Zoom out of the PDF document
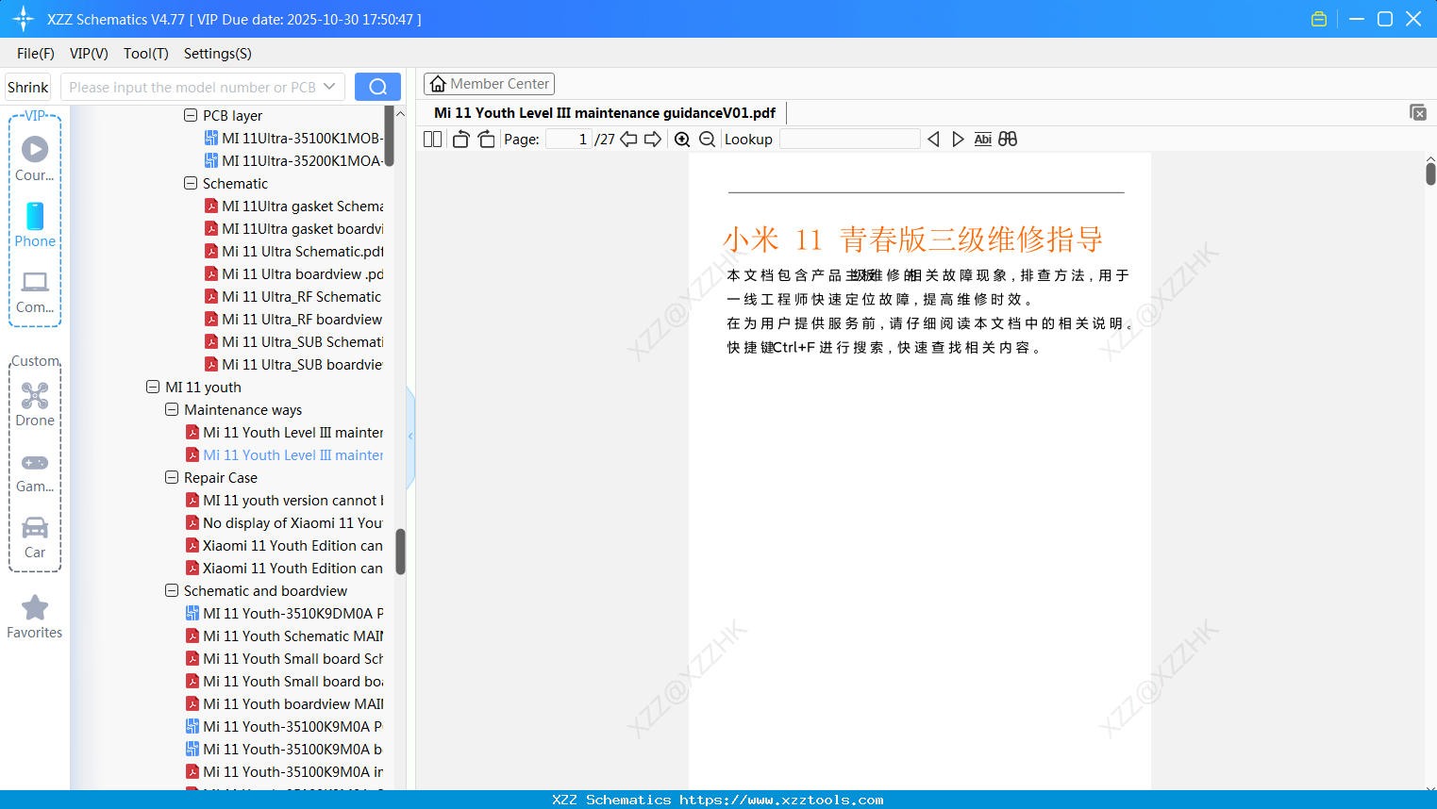 tap(706, 139)
